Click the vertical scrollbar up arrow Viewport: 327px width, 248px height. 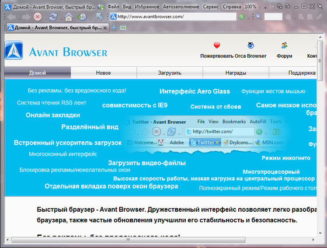click(x=320, y=37)
